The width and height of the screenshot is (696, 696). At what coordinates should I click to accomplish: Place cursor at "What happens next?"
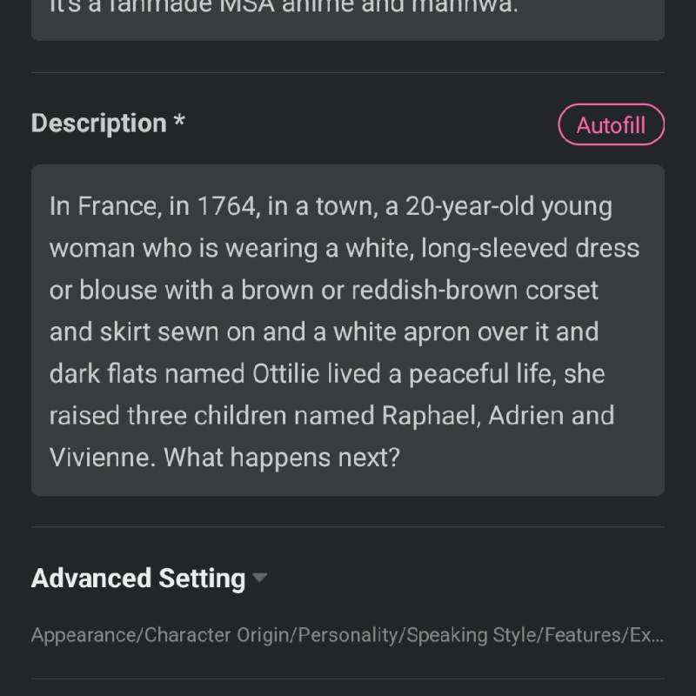282,457
